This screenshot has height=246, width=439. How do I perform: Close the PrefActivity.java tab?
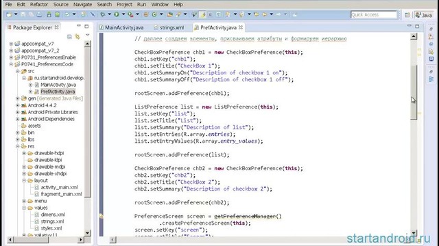coord(241,27)
